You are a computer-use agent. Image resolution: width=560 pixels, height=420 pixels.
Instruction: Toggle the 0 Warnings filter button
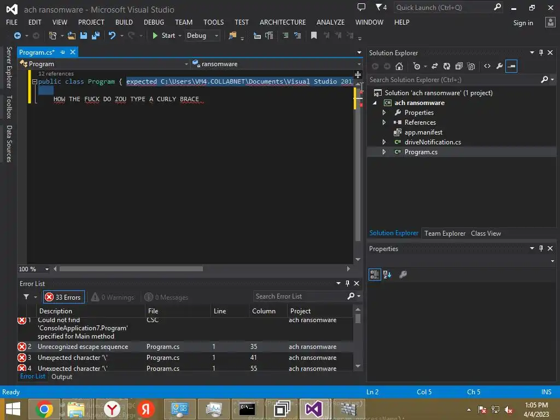tap(113, 297)
